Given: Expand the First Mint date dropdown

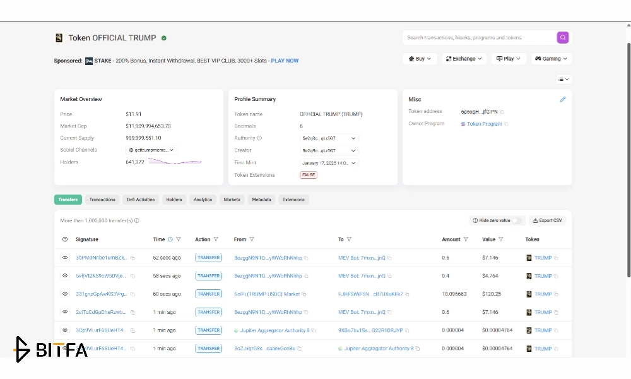Looking at the screenshot, I should point(329,163).
